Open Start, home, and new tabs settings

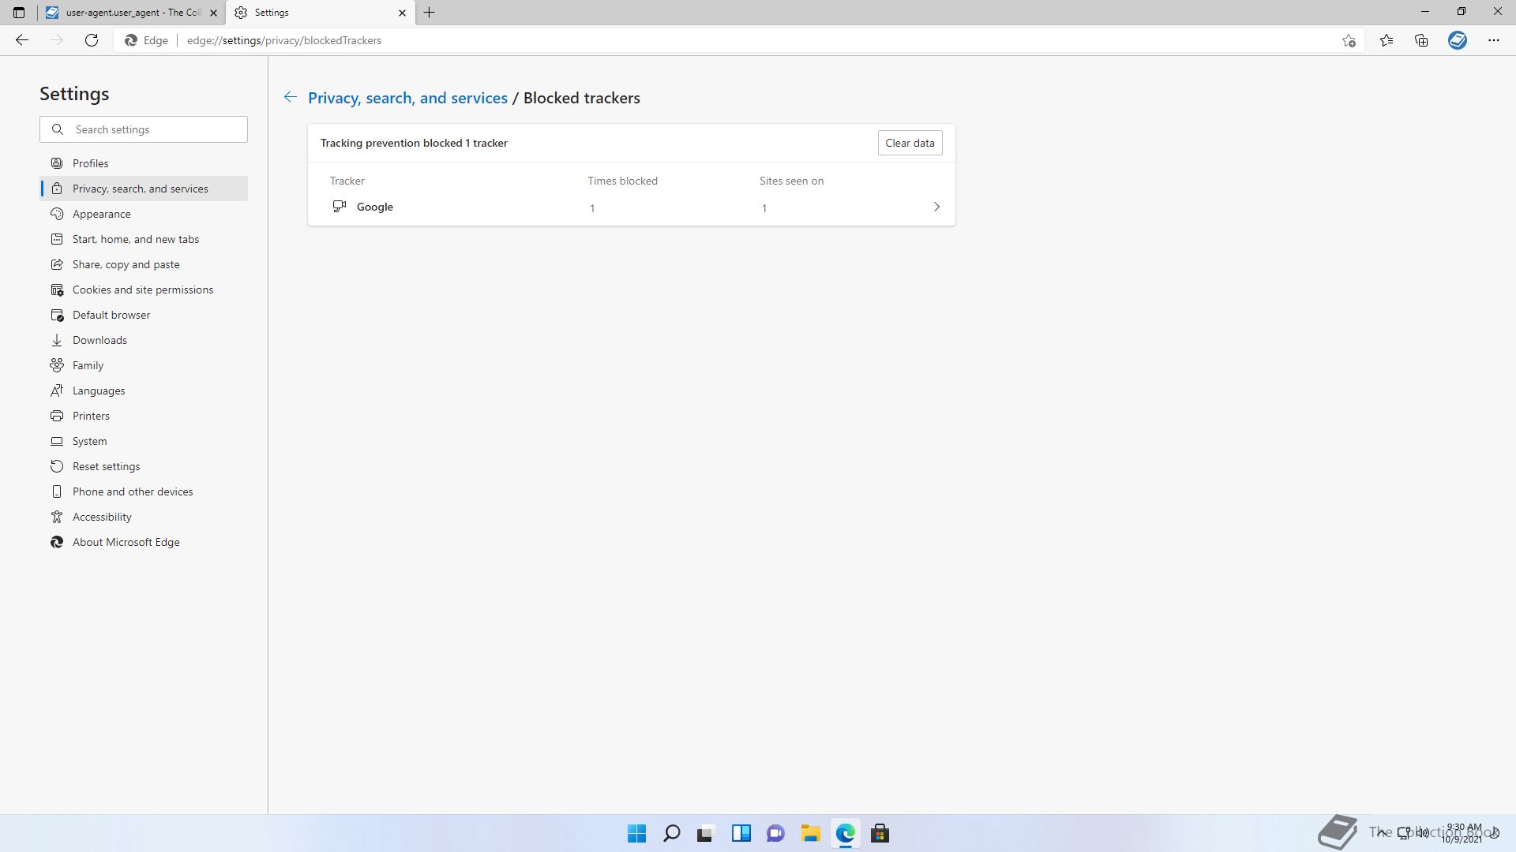pyautogui.click(x=144, y=239)
